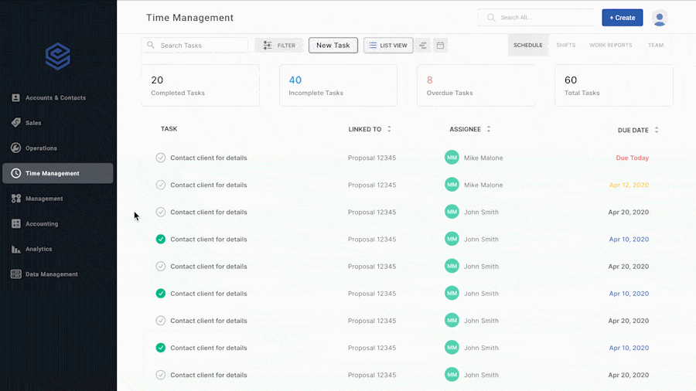Open the Work Reports tab
Screen dimensions: 696x391
(x=610, y=46)
